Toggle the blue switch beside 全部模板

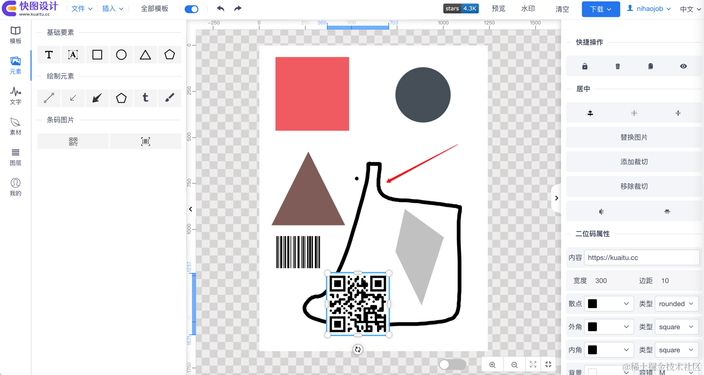191,9
